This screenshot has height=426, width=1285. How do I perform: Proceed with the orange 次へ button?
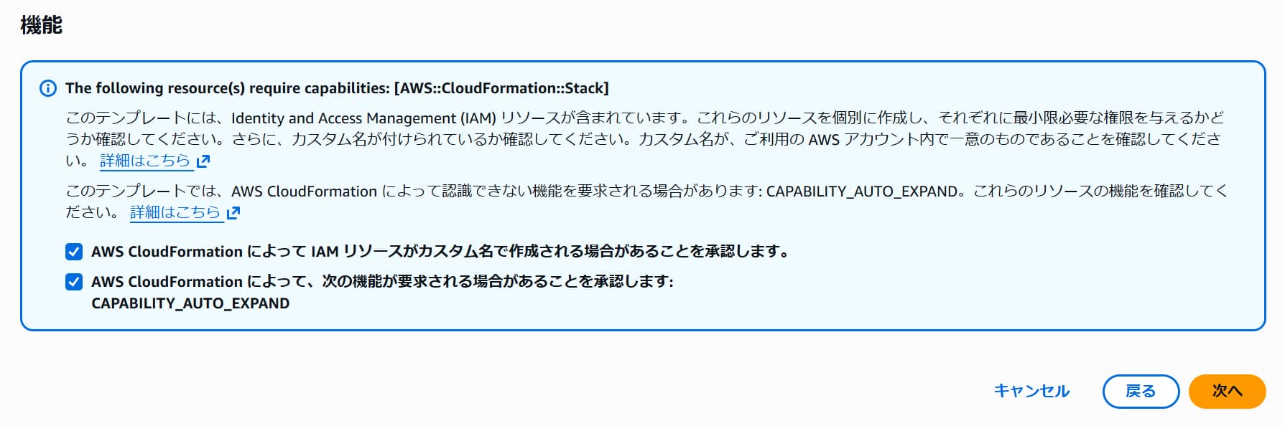point(1226,391)
